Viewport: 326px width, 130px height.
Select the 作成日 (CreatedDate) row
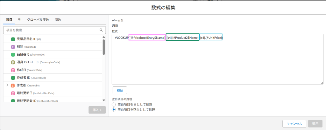click(x=53, y=70)
